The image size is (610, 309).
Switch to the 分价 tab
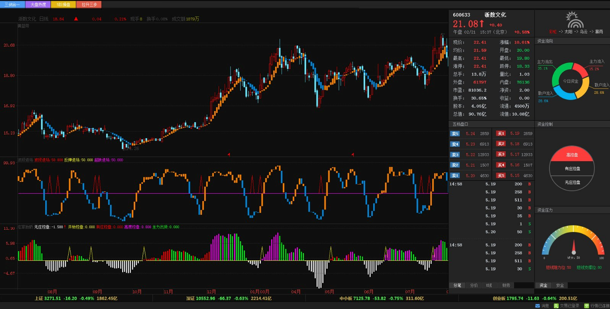point(474,285)
